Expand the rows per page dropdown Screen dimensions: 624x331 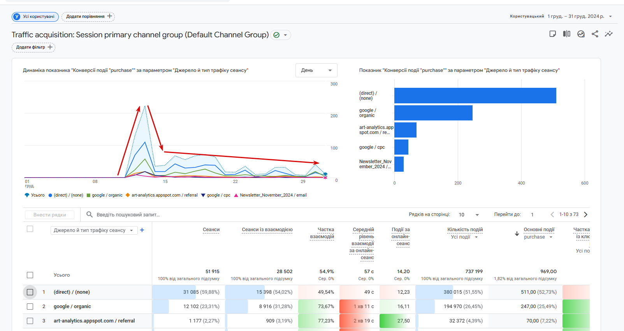tap(469, 214)
